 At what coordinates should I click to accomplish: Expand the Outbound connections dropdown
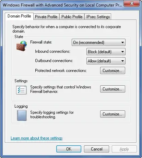[106, 61]
